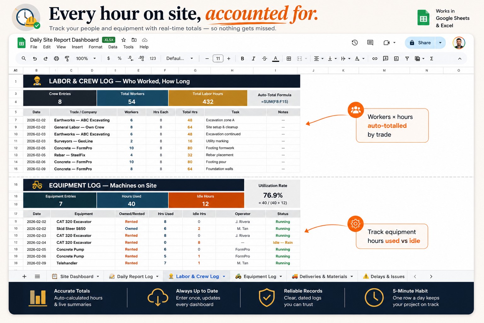The width and height of the screenshot is (484, 323).
Task: Switch to Daily Report Log tab
Action: (134, 276)
